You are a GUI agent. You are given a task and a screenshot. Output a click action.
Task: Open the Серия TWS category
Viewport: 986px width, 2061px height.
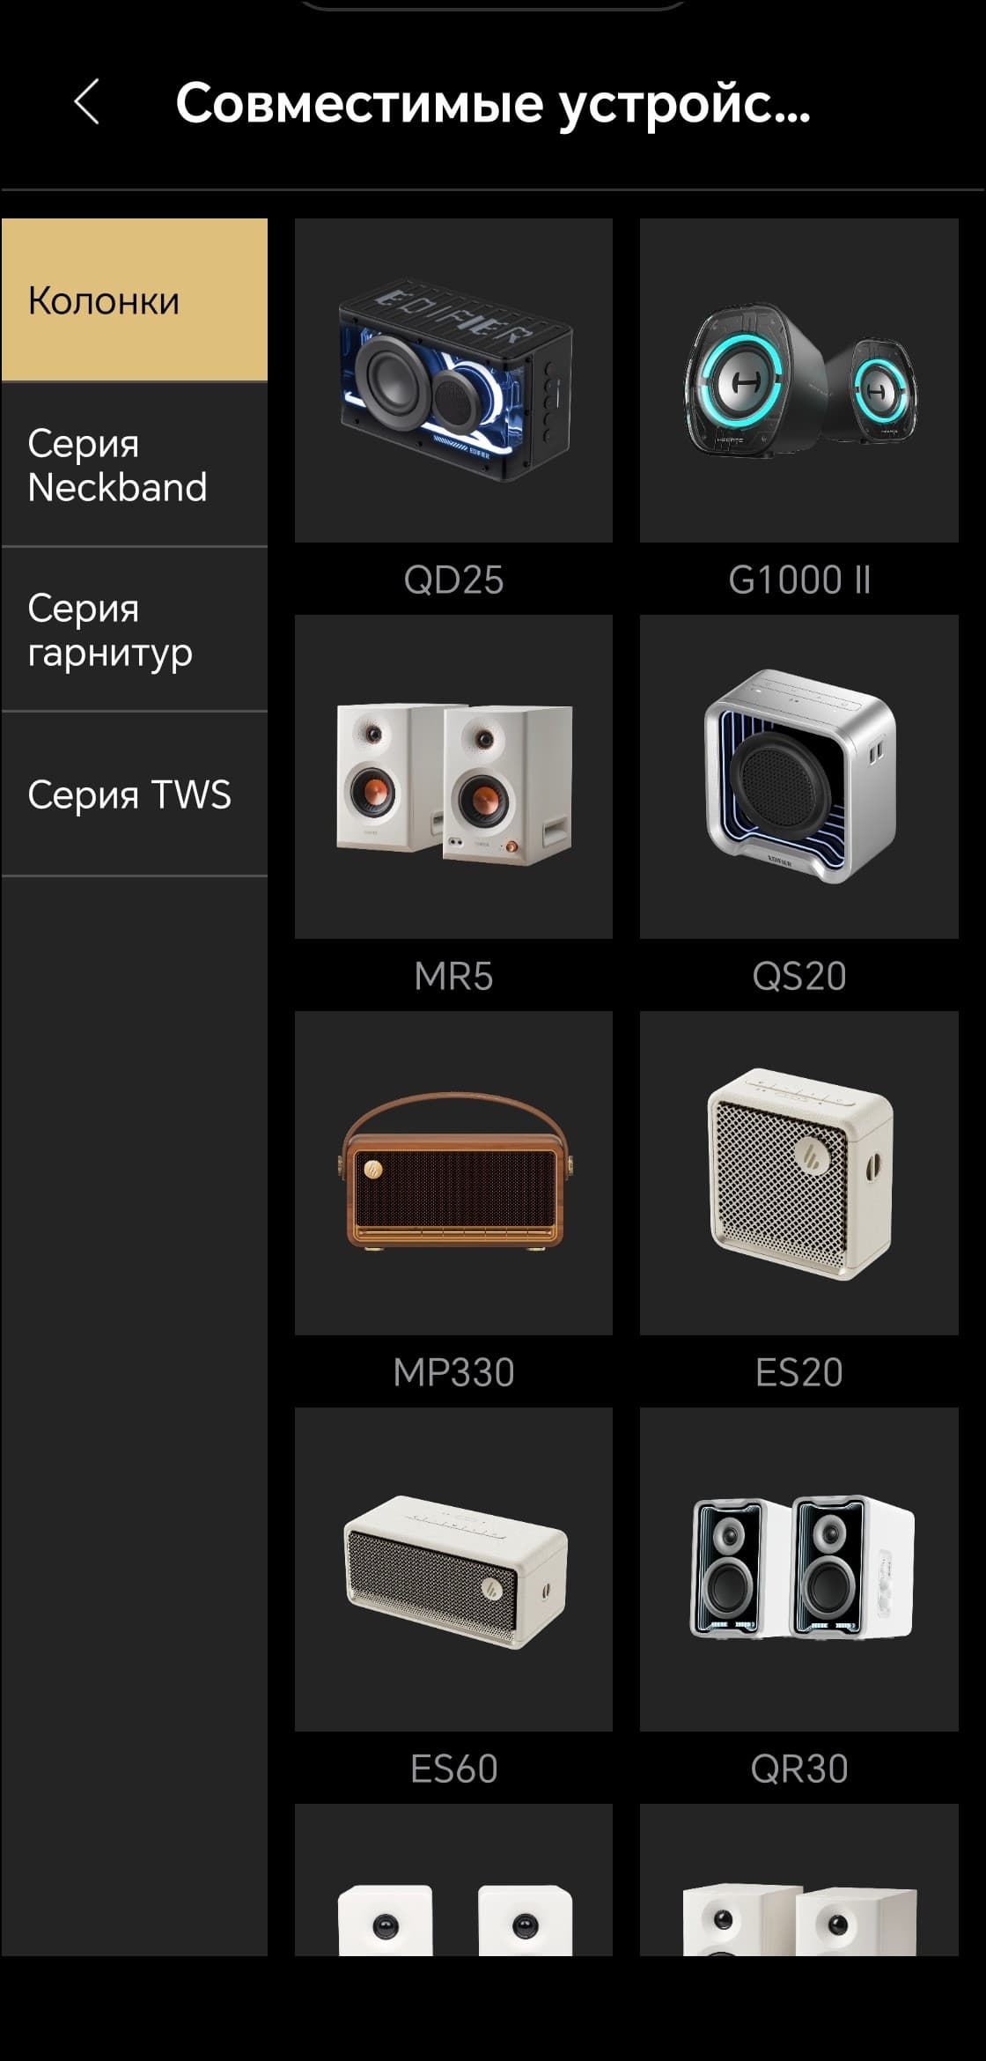[134, 794]
